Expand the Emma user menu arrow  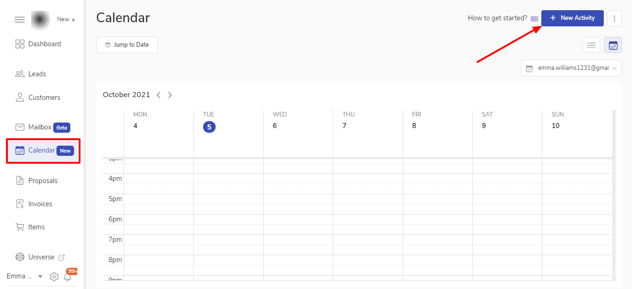point(40,277)
